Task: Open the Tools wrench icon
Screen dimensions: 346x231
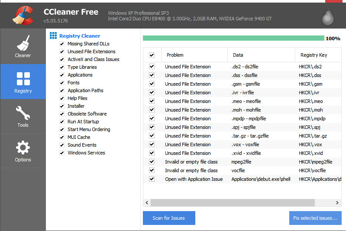Action: coord(23,112)
